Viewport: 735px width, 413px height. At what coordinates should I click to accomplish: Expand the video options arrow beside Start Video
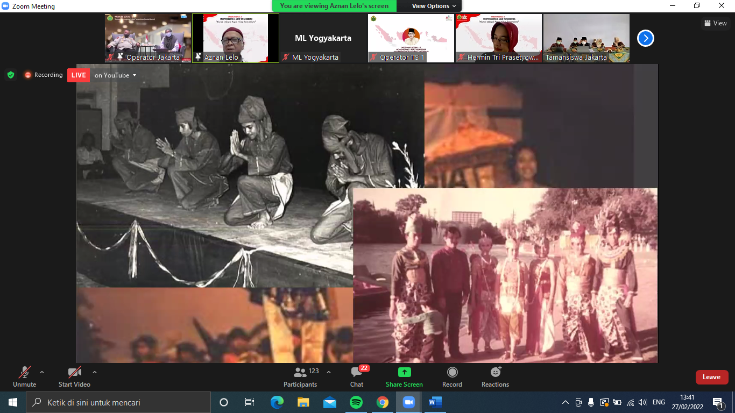[x=95, y=372]
